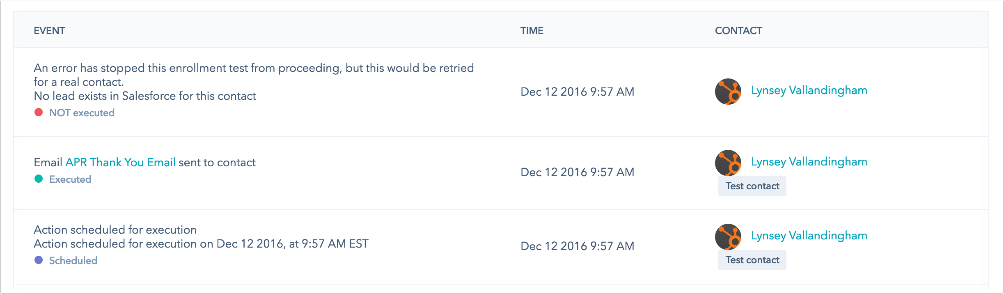Open APR Thank You Email link
Screen dimensions: 1004x294
pyautogui.click(x=121, y=163)
